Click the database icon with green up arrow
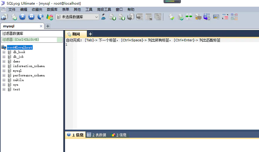The width and height of the screenshot is (259, 152). click(x=122, y=17)
